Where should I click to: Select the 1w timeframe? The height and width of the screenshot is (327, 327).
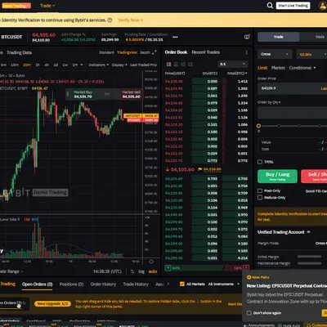coord(65,65)
